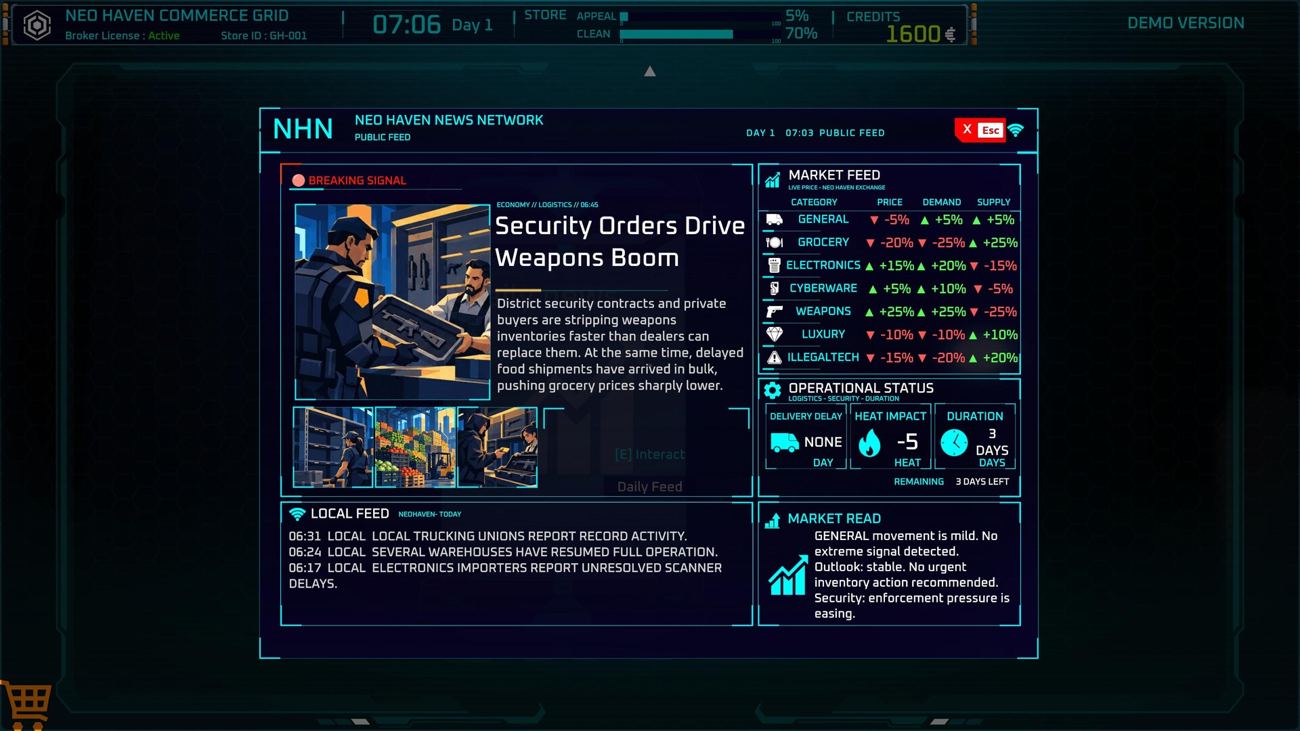This screenshot has height=731, width=1300.
Task: Click the 06:31 trucking unions feed entry
Action: [x=487, y=536]
